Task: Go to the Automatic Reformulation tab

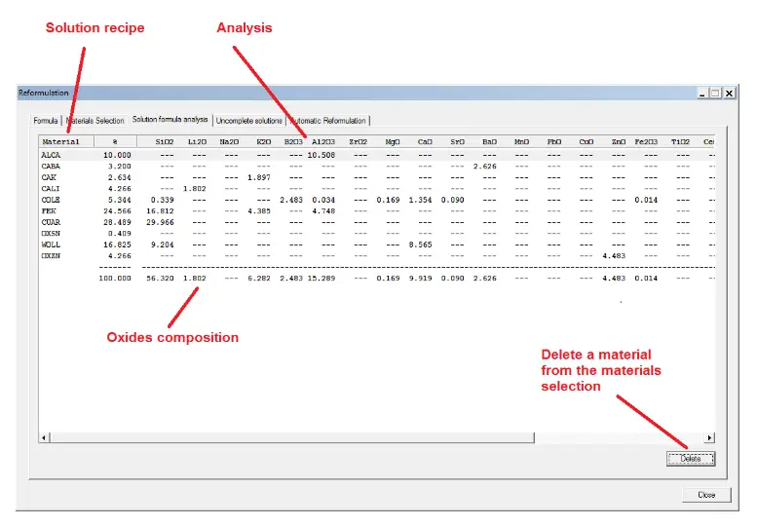Action: pos(328,121)
